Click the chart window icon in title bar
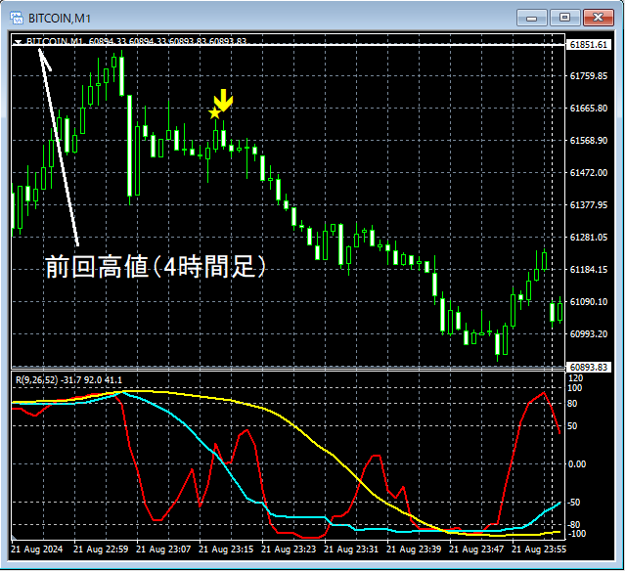626x571 pixels. pos(17,18)
